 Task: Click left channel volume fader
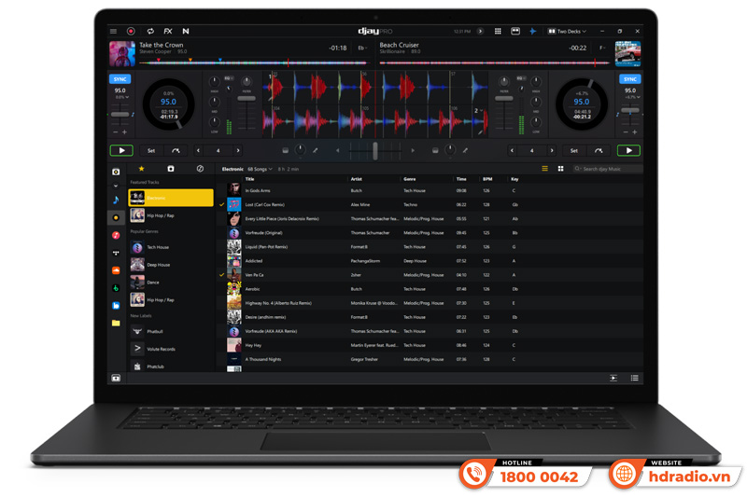[247, 99]
